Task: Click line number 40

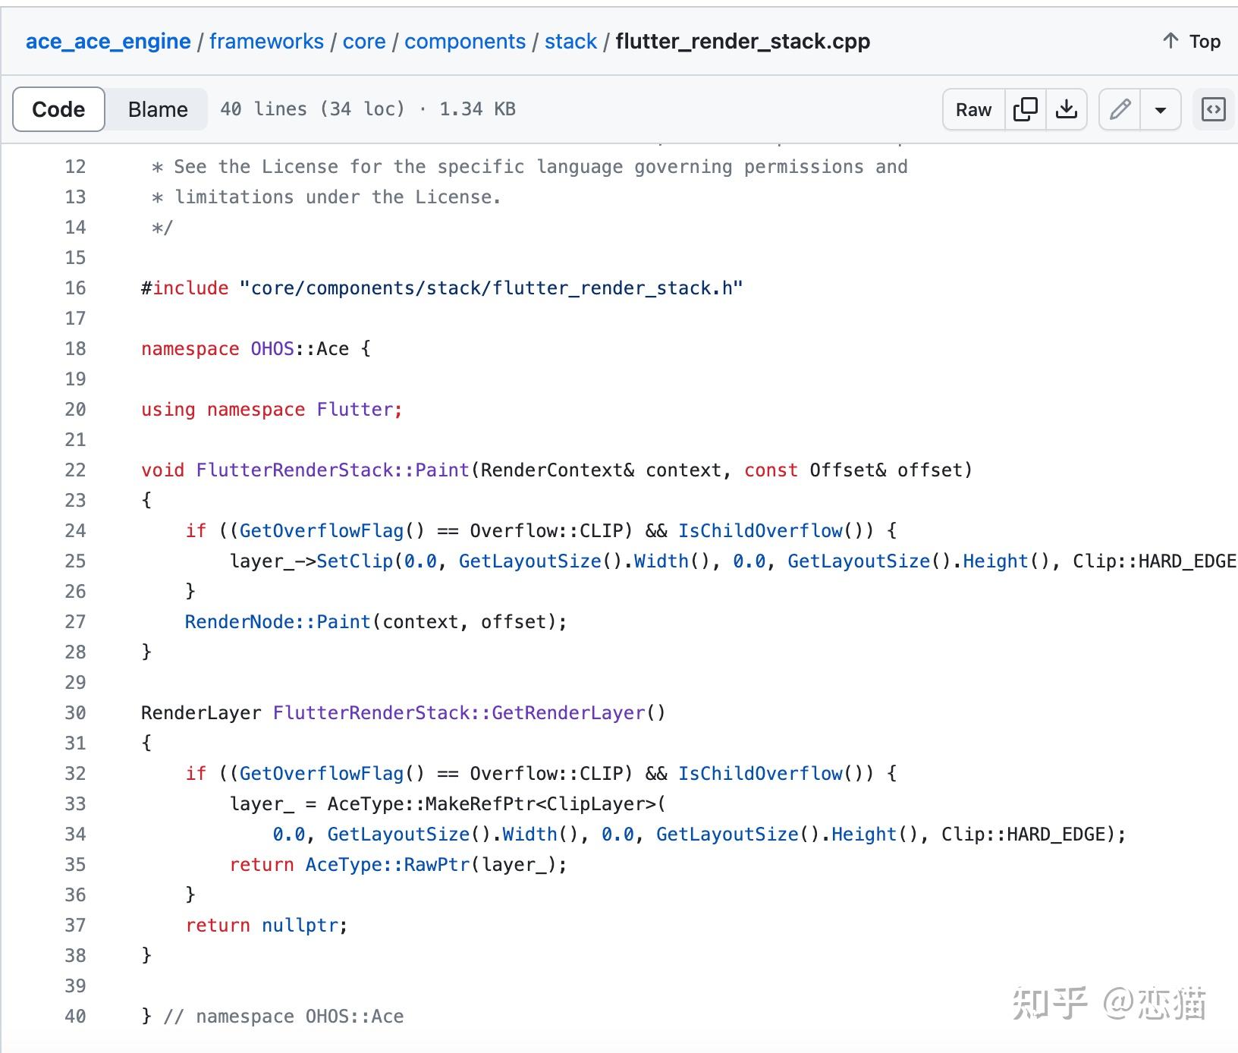Action: 75,1016
